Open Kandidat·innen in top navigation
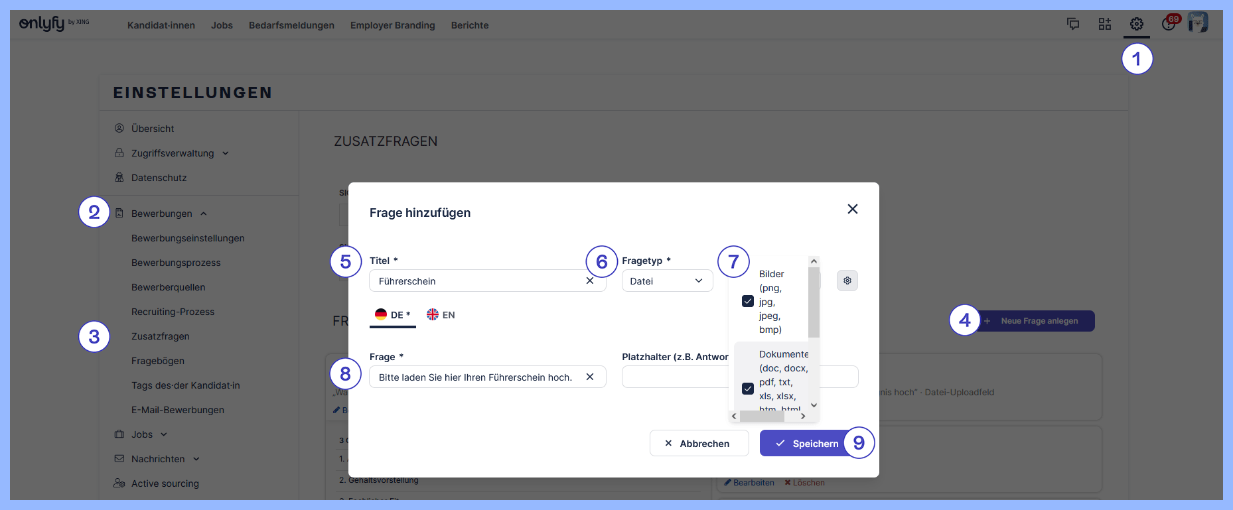 tap(161, 25)
